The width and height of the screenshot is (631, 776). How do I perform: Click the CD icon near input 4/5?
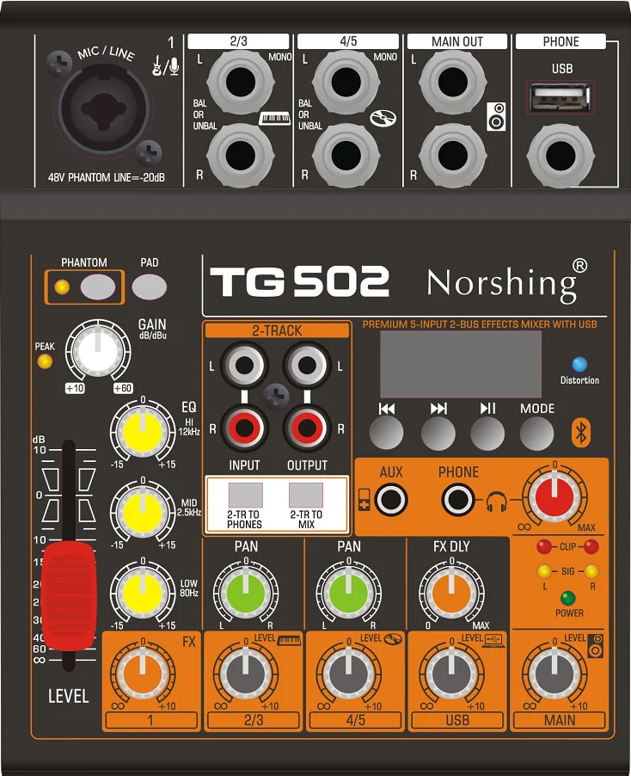[383, 118]
